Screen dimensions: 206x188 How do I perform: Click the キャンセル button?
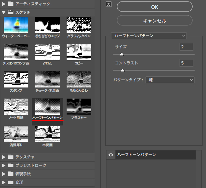(x=155, y=21)
